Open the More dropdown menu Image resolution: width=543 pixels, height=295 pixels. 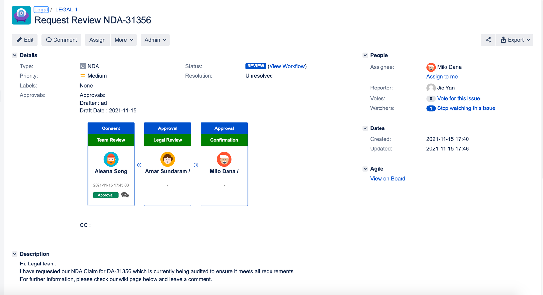(123, 40)
